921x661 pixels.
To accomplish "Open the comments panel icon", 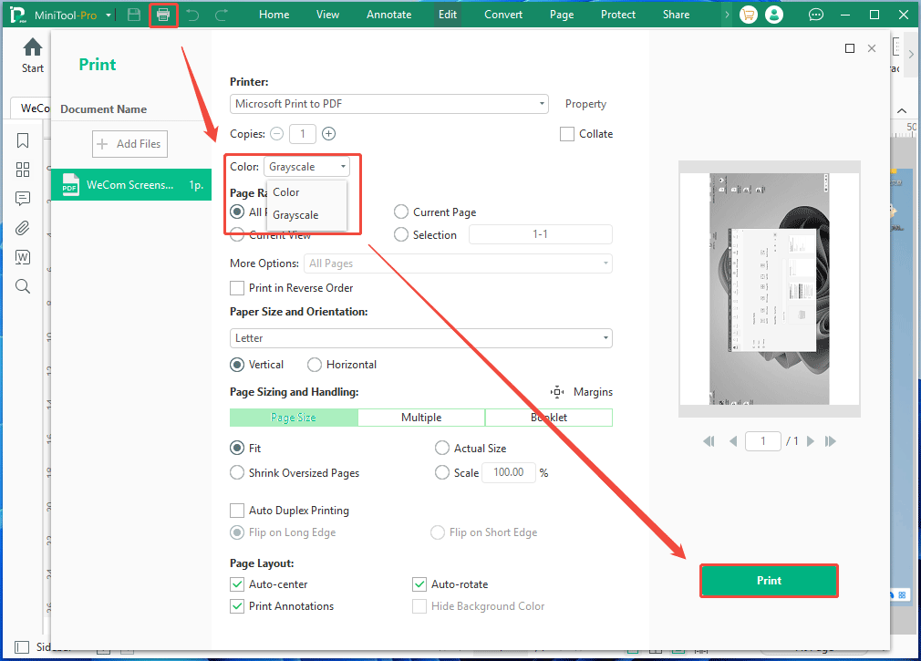I will click(x=23, y=198).
